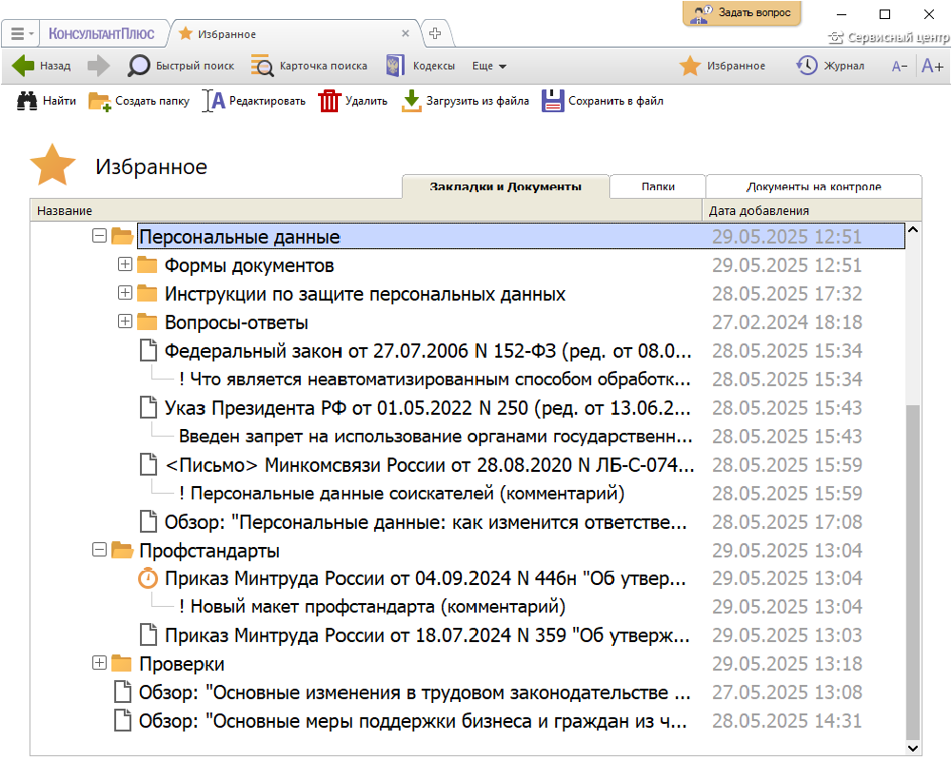Click the Редактировать text cursor icon

click(x=213, y=101)
